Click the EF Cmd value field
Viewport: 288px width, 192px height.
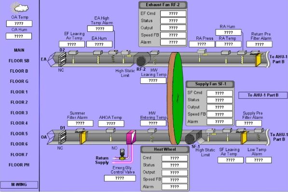click(x=173, y=13)
